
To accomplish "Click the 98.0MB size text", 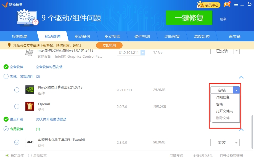I will point(159,142).
